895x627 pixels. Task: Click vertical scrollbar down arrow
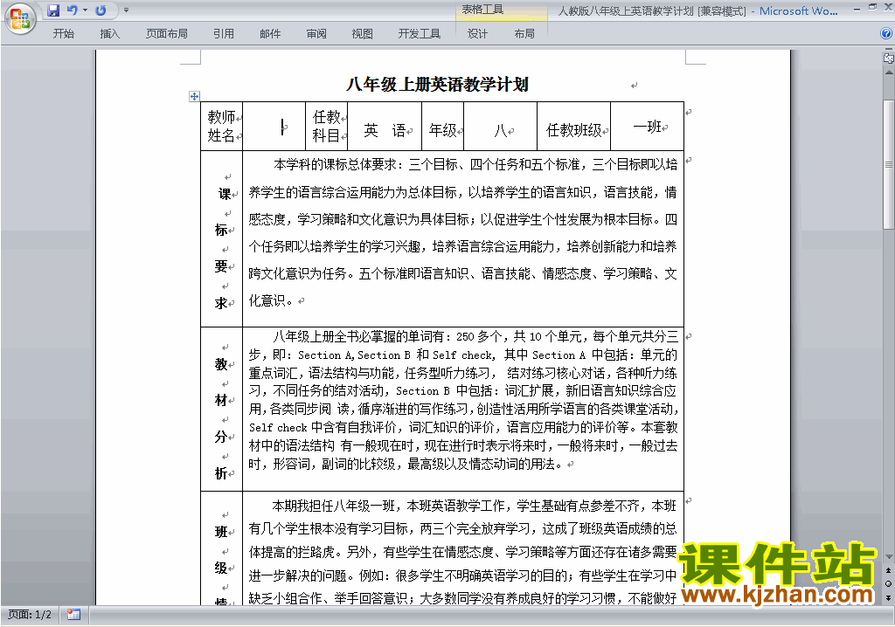tap(889, 556)
